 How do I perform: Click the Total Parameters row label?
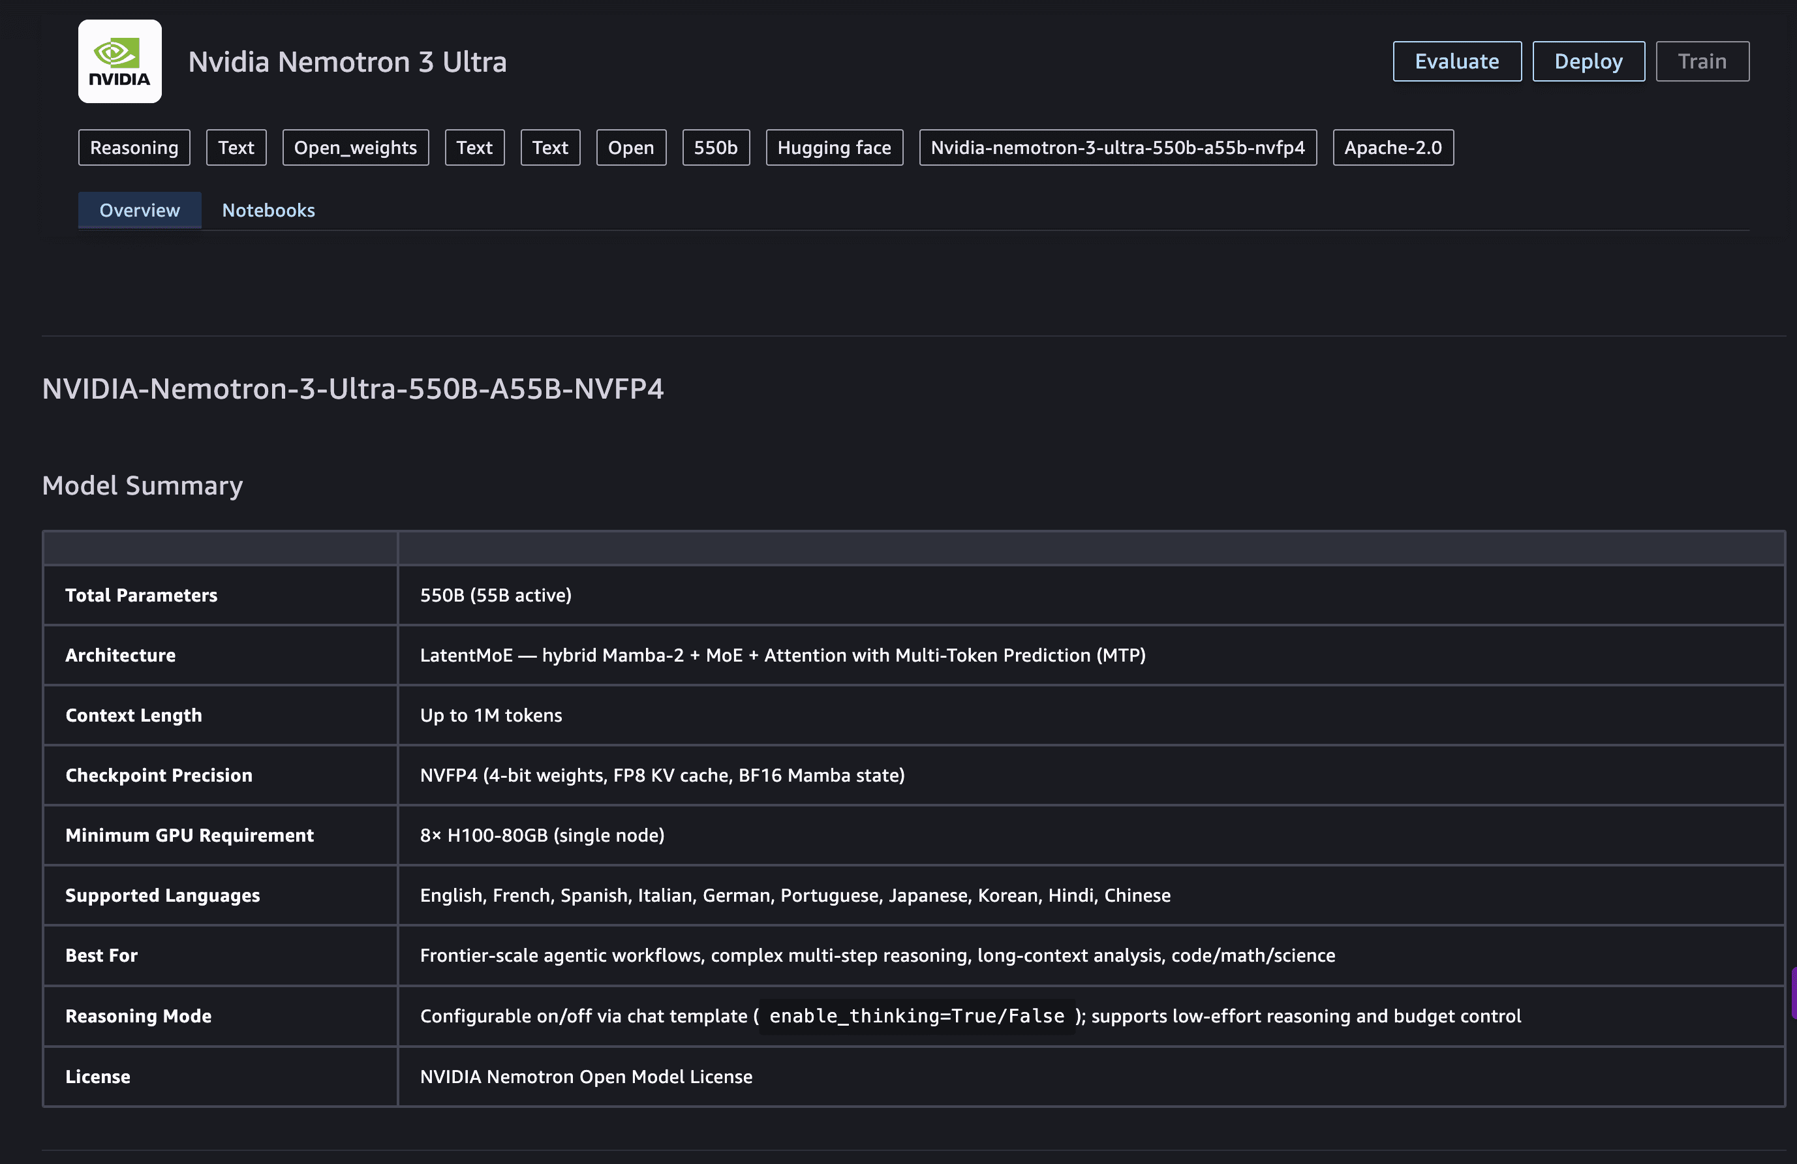click(141, 595)
